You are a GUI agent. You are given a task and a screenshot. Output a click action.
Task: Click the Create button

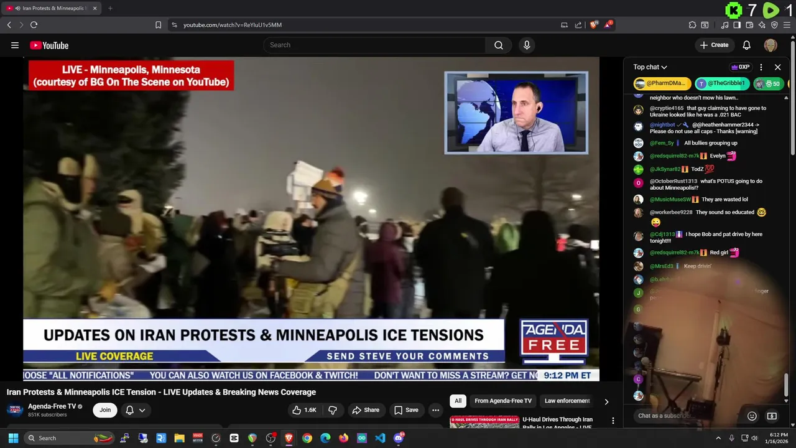click(x=714, y=45)
